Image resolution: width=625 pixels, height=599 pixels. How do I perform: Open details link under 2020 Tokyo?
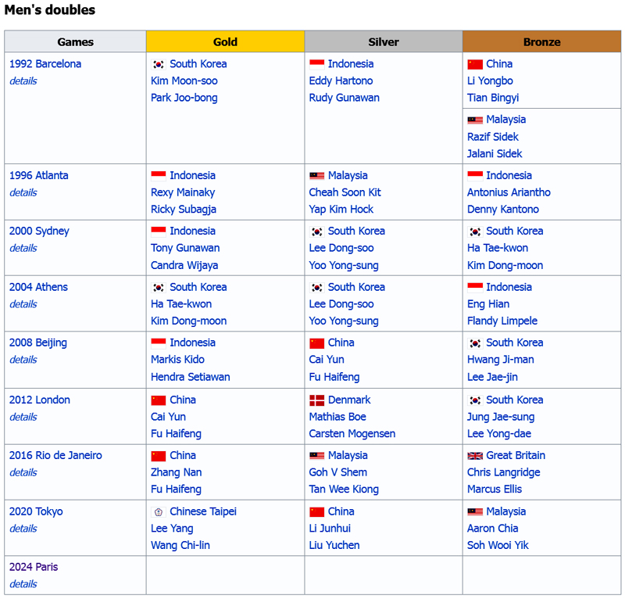23,529
